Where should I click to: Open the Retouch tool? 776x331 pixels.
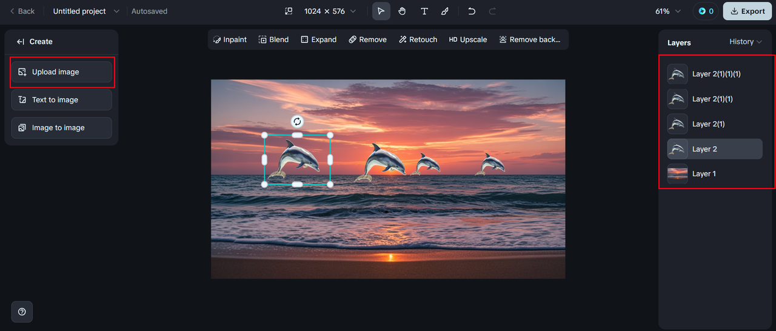coord(418,39)
